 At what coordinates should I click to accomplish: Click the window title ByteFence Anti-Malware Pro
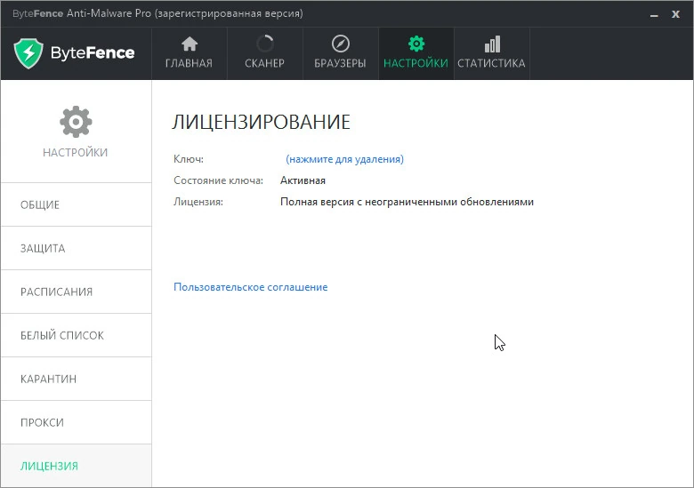click(157, 13)
